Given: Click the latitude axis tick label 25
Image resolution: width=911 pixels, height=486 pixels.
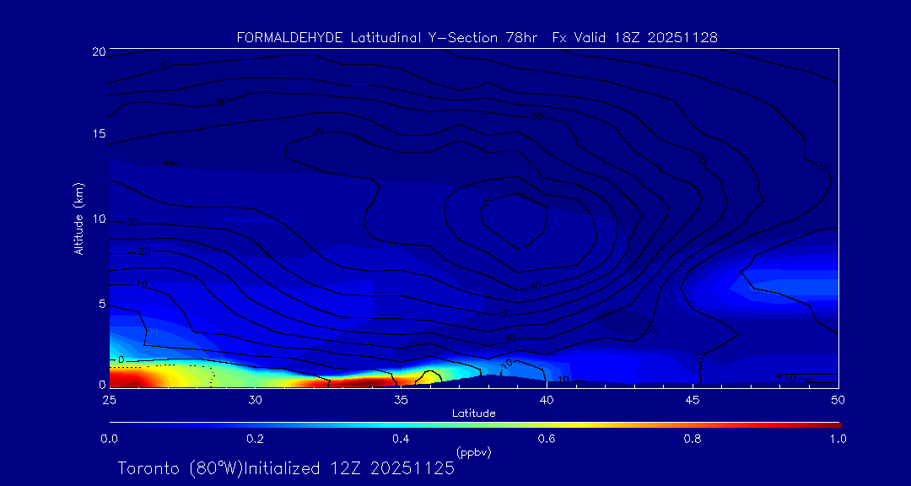Looking at the screenshot, I should (109, 399).
